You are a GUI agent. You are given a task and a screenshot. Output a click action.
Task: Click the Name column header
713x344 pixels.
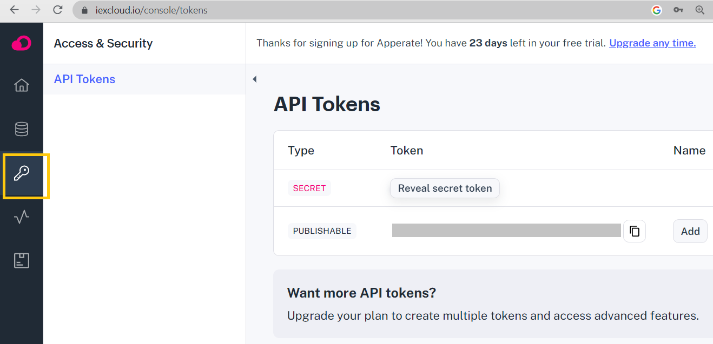(x=689, y=151)
